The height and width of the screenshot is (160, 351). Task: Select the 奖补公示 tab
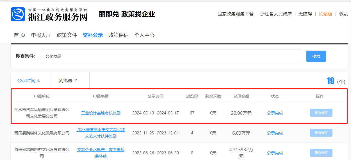tap(93, 35)
